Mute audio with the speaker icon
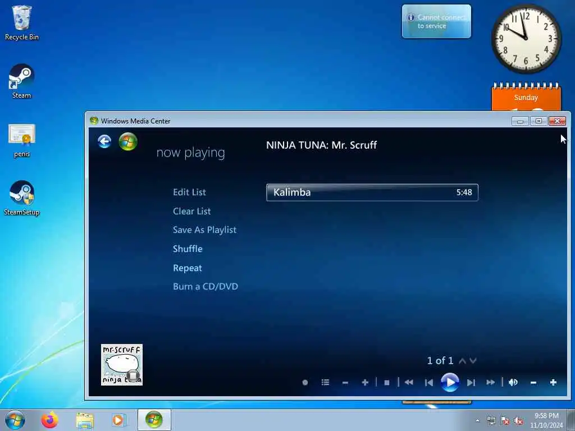Screen dimensions: 575x431 [x=513, y=383]
